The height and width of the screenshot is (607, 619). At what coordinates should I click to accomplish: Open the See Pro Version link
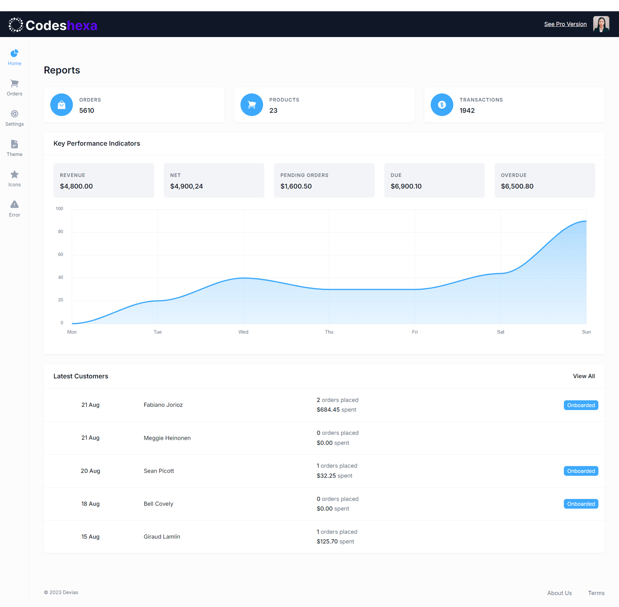pos(565,24)
